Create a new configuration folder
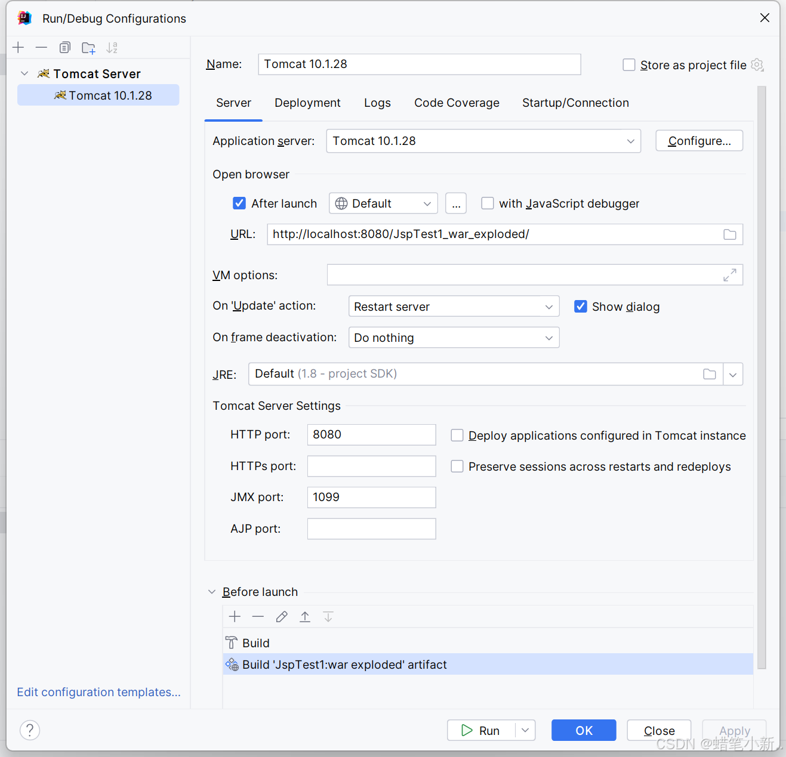Screen dimensions: 786x757 pos(88,48)
